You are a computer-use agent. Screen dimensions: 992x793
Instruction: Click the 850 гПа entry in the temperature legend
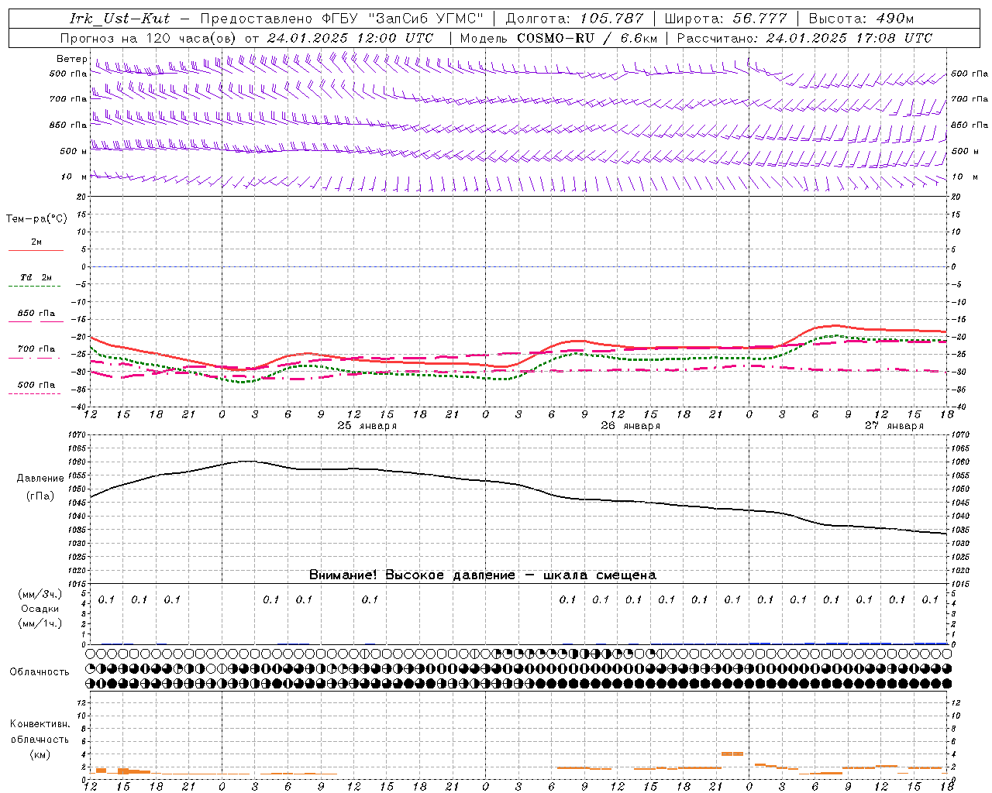click(36, 314)
